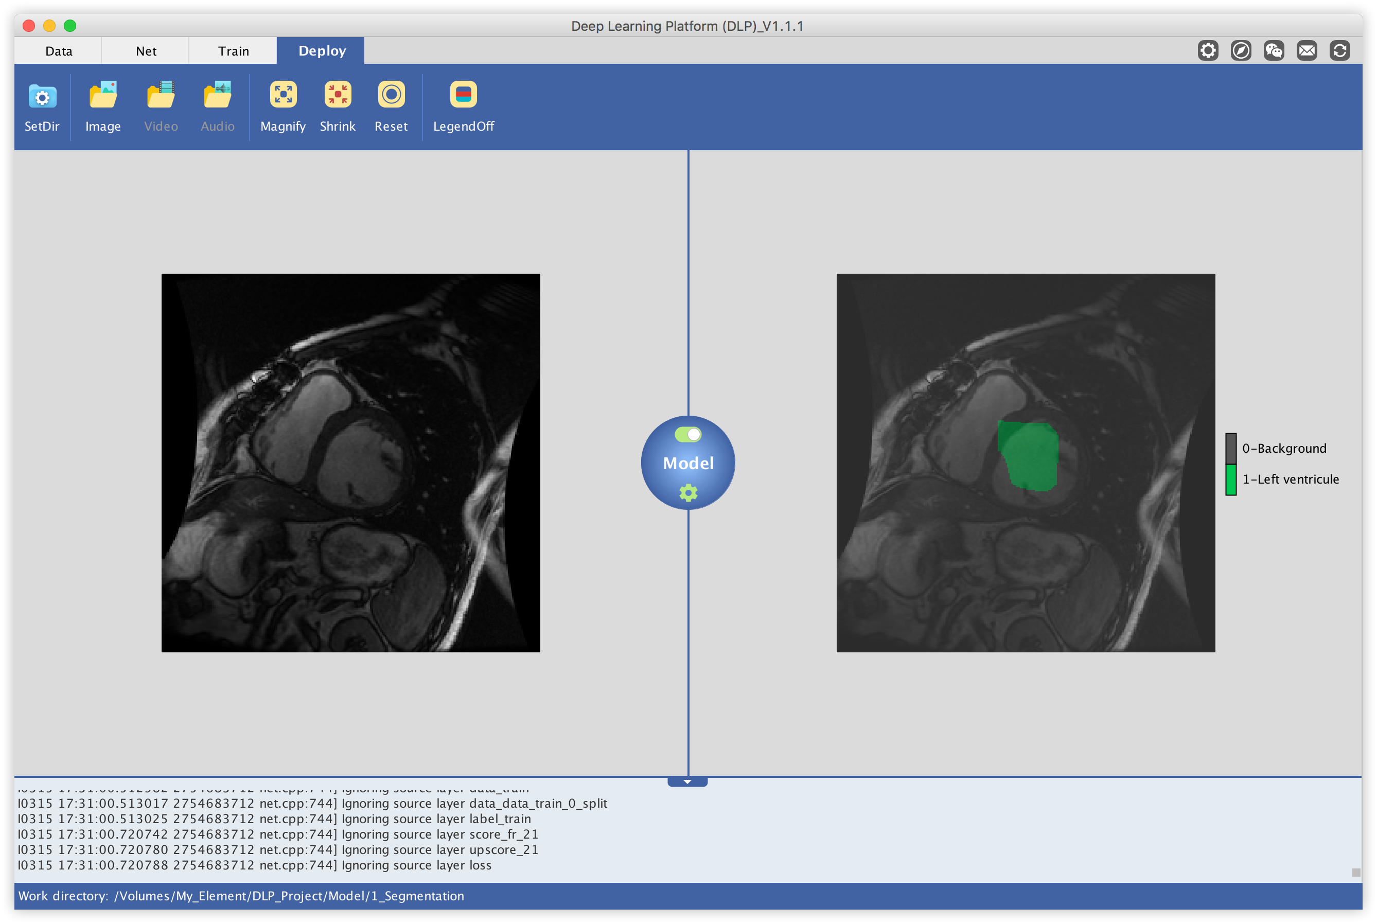Click the green Left ventricule legend swatch

pyautogui.click(x=1230, y=479)
